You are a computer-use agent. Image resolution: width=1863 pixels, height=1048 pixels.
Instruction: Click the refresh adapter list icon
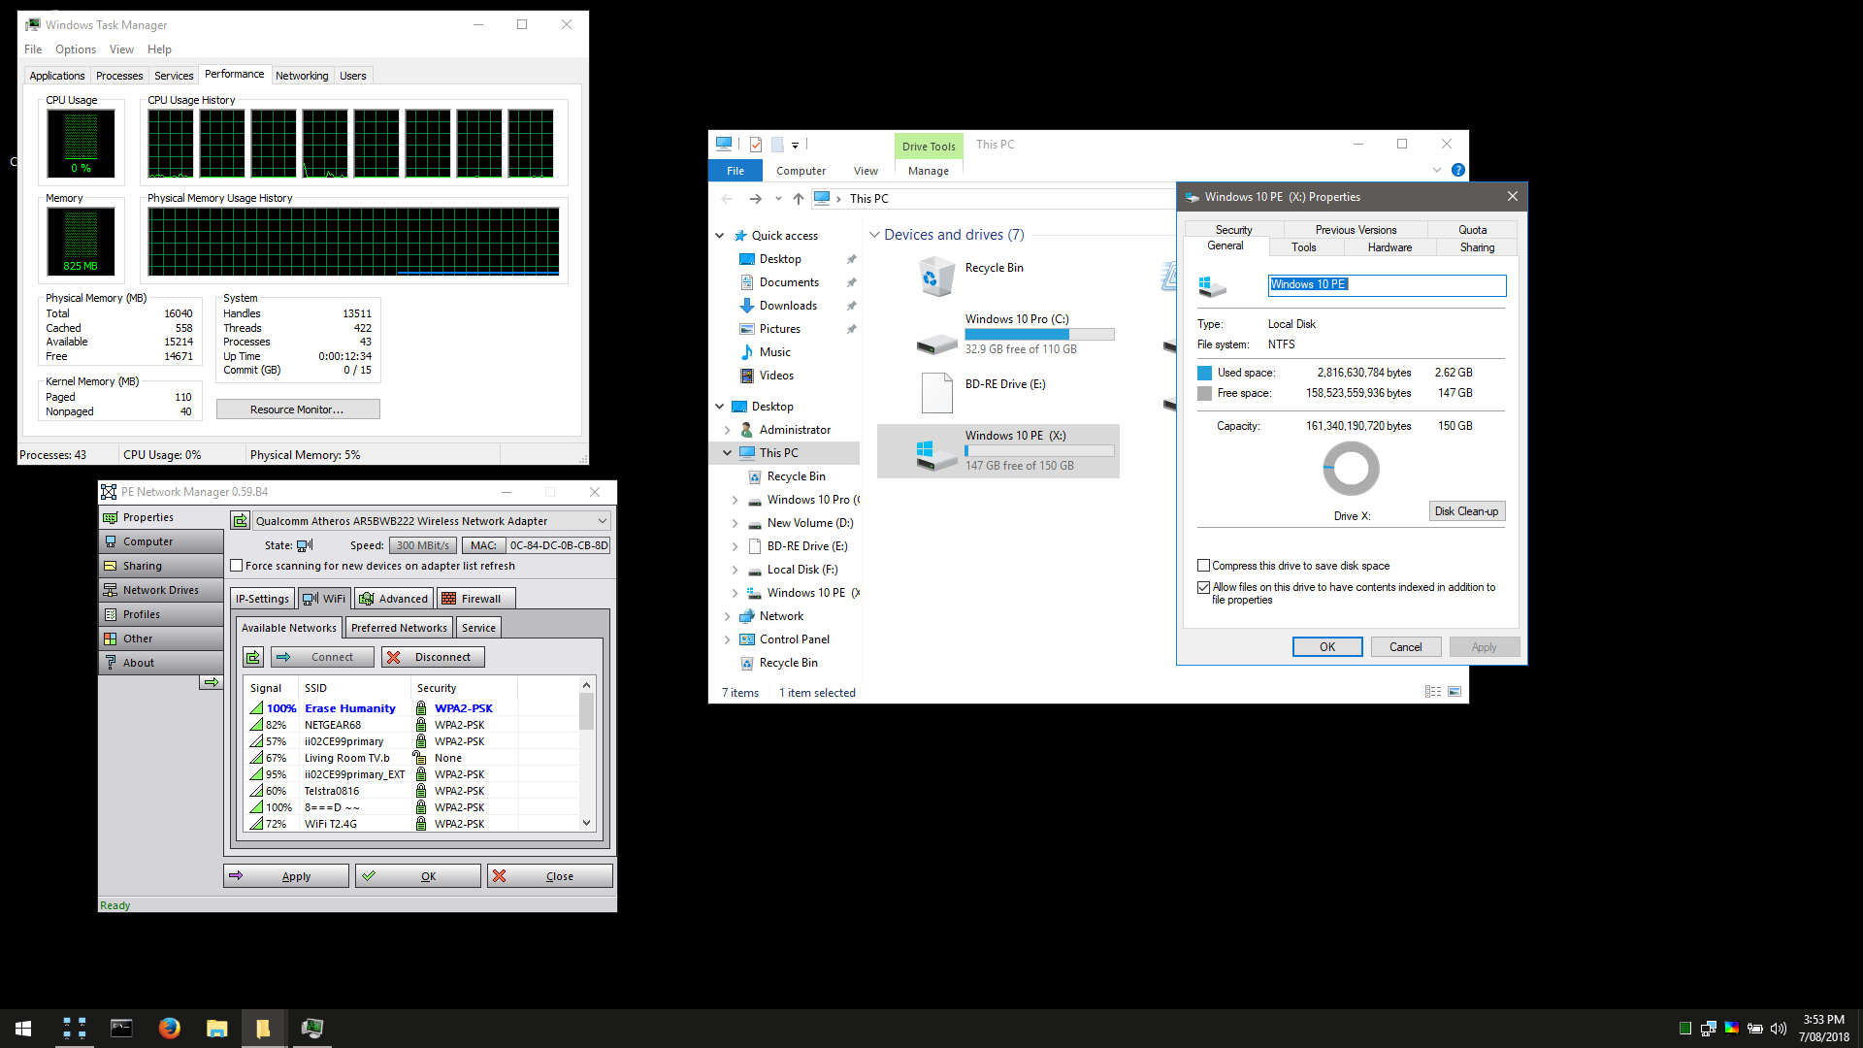coord(240,521)
